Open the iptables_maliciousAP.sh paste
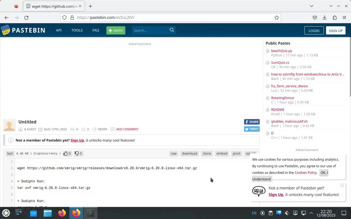 tap(289, 121)
